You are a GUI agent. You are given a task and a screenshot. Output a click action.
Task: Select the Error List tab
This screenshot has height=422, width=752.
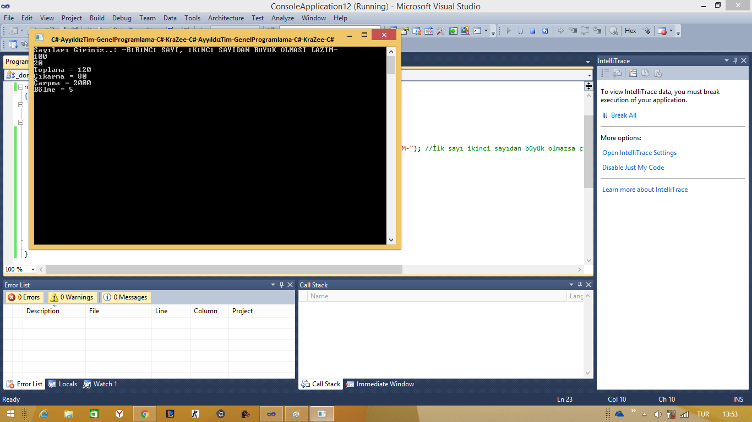[x=25, y=384]
